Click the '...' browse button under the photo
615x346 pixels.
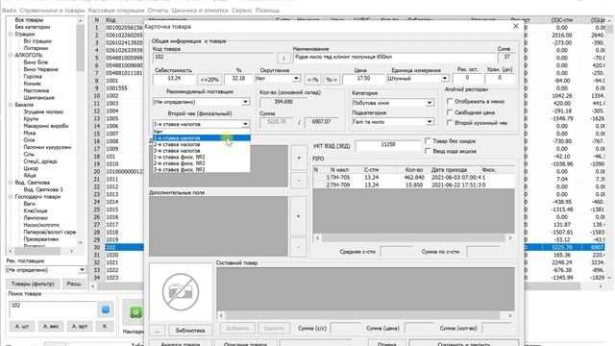coord(157,331)
